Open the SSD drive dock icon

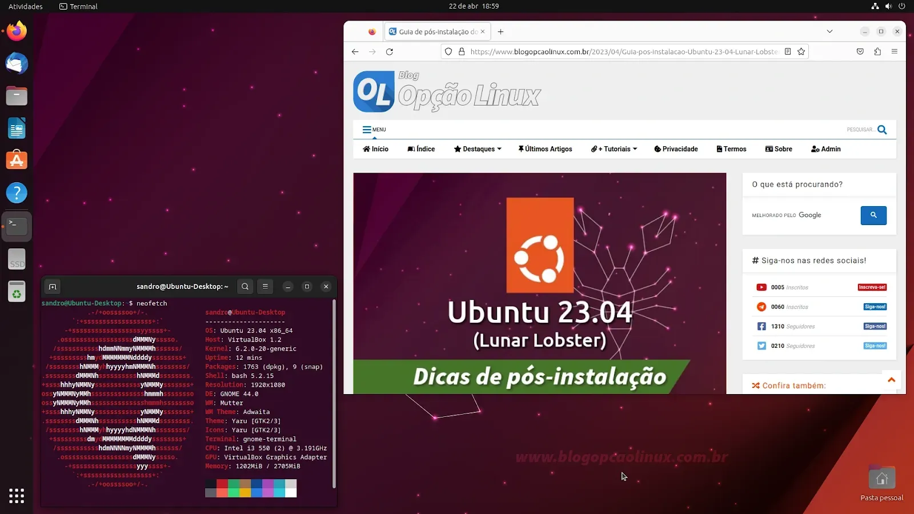17,259
